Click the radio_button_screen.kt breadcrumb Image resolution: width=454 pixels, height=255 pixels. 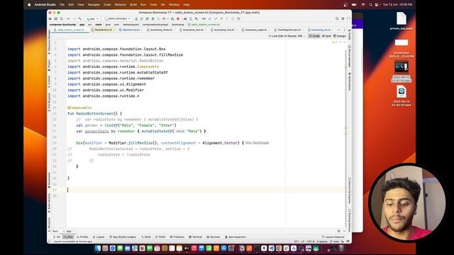(x=204, y=25)
